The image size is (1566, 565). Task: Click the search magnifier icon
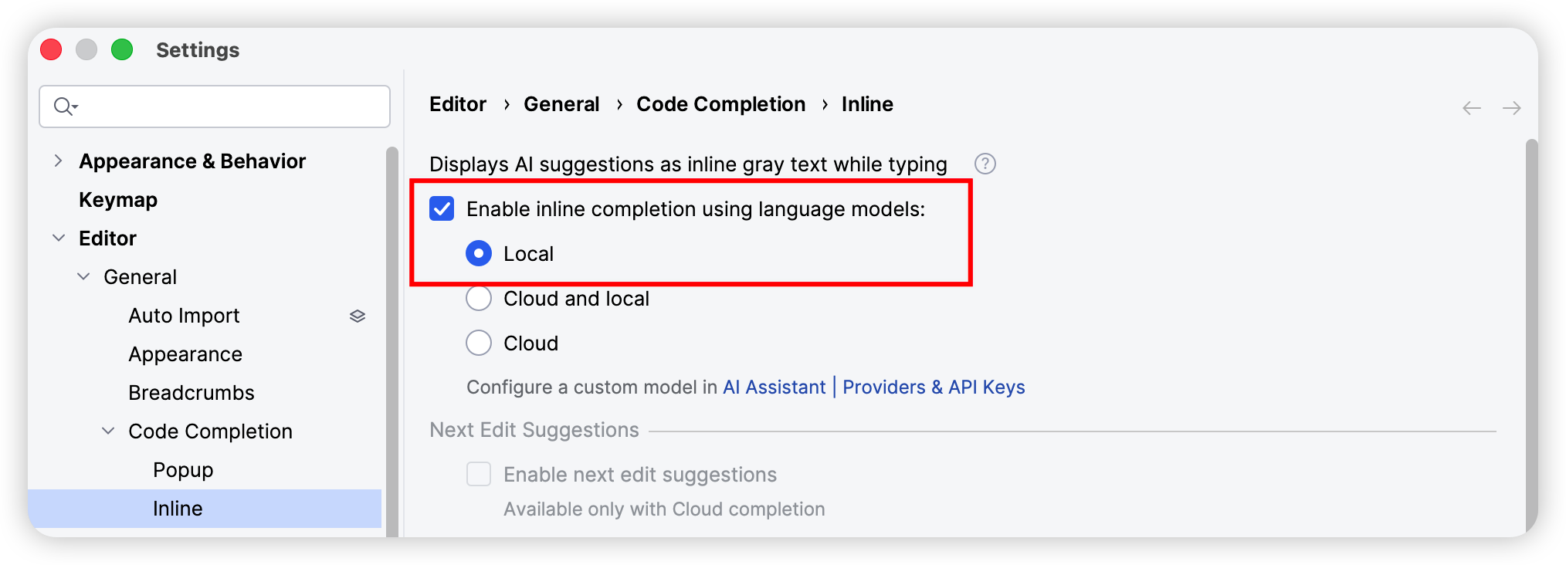click(x=65, y=107)
